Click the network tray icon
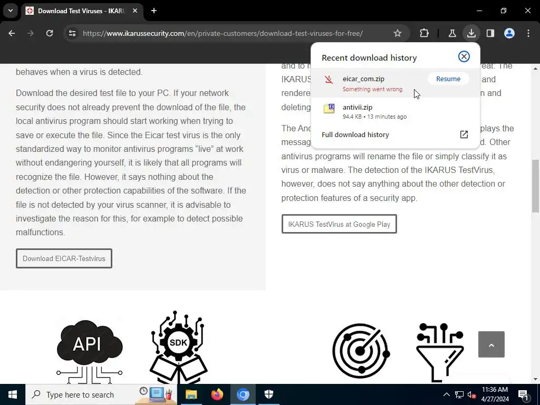The width and height of the screenshot is (540, 405). [x=459, y=394]
